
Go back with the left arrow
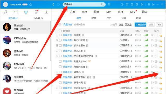[x=53, y=4]
